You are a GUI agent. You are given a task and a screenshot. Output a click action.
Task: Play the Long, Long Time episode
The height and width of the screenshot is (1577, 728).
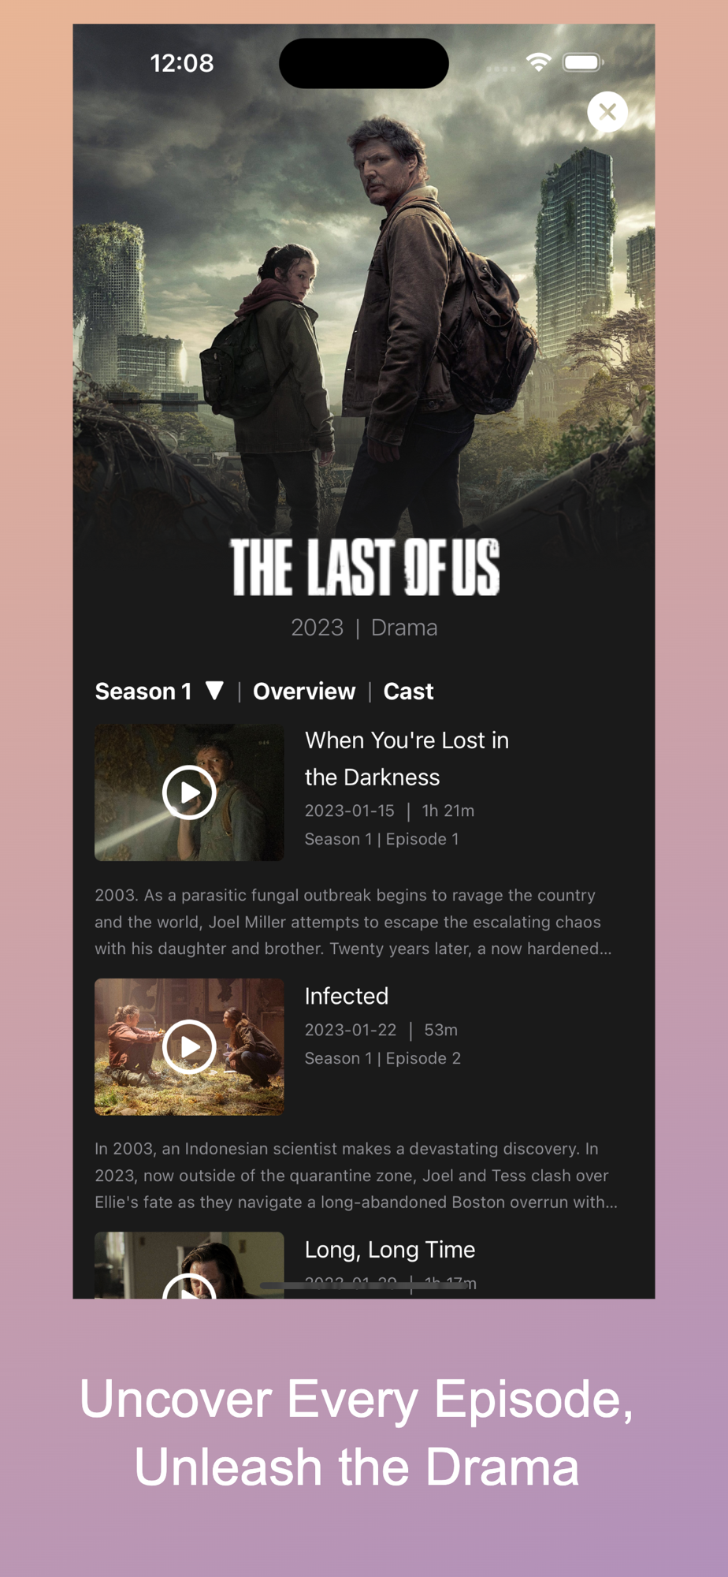189,1285
